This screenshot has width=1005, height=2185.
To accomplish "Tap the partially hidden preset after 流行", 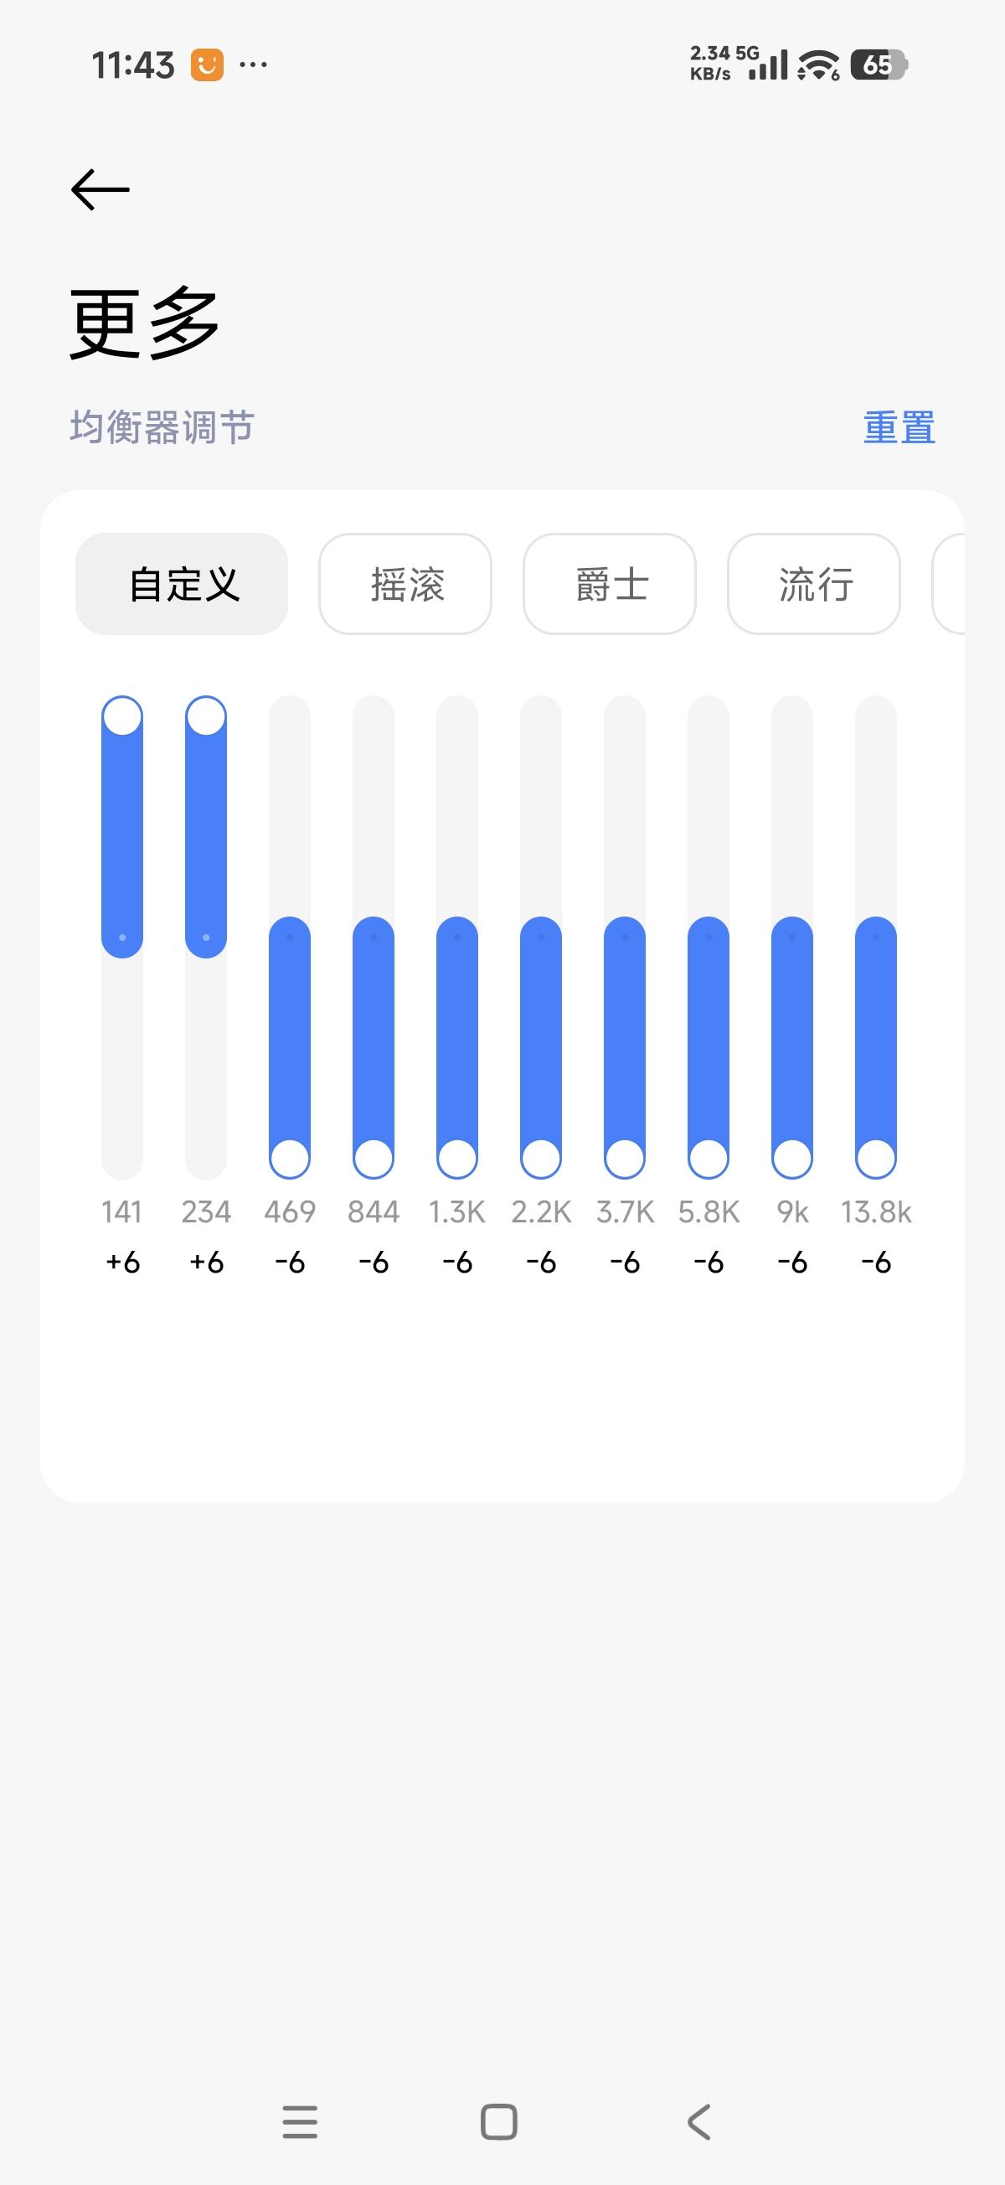I will [x=948, y=584].
